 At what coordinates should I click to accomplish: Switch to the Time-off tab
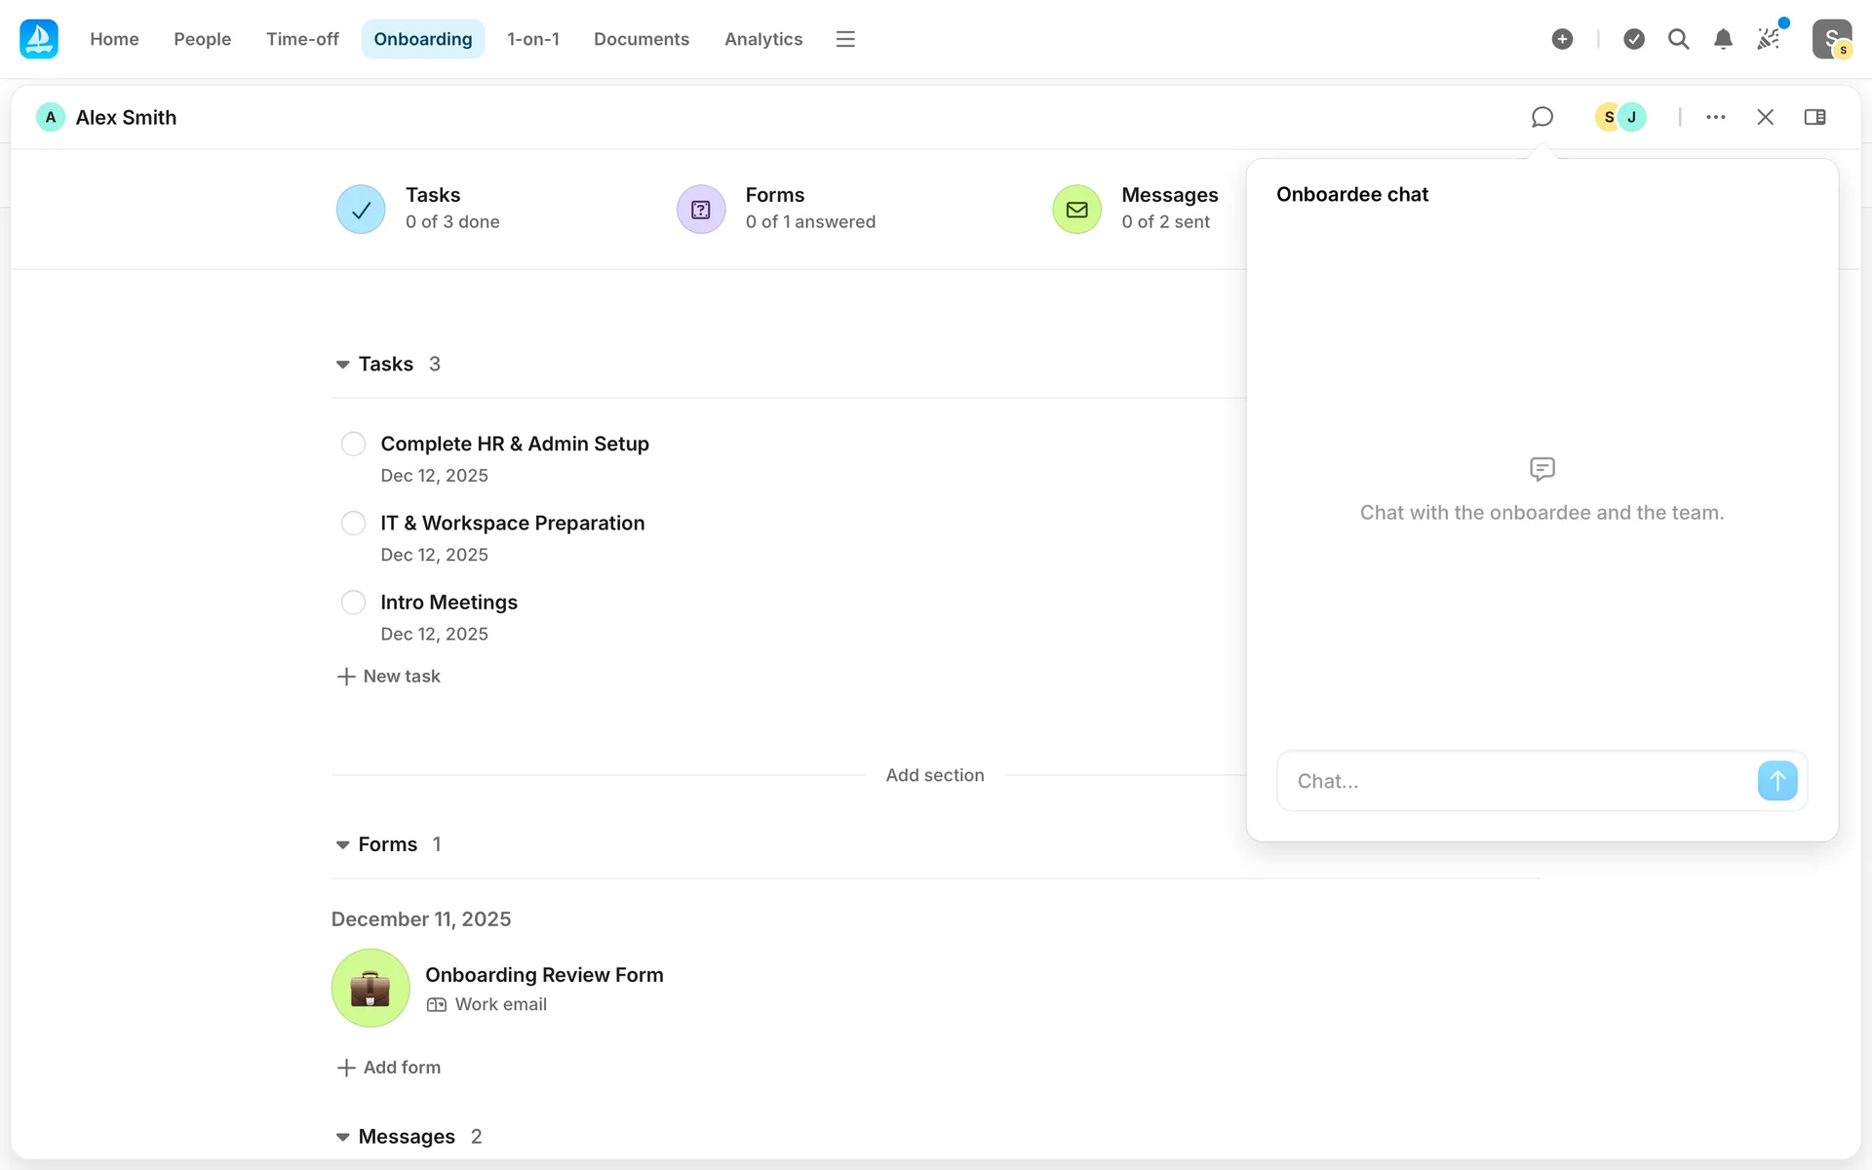click(302, 39)
